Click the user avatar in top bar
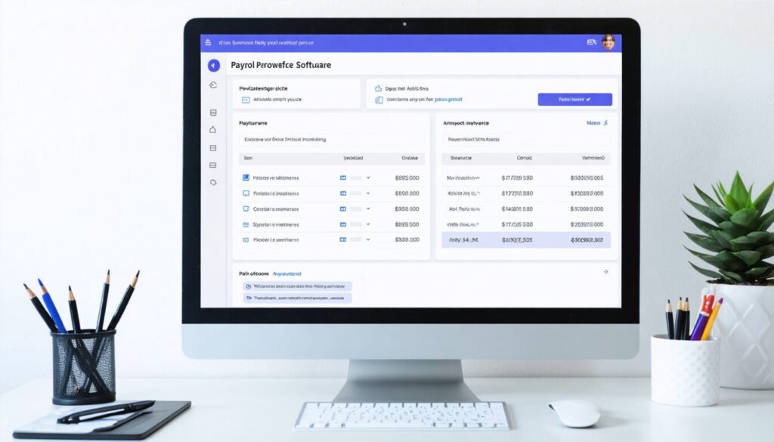 tap(608, 42)
